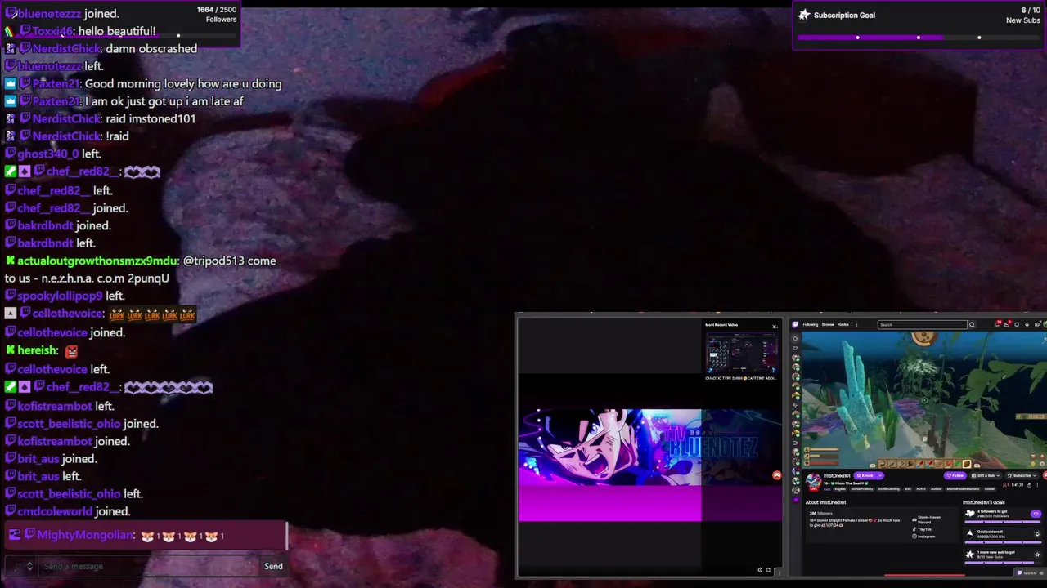Click the magnifier search icon on Twitch
Viewport: 1047px width, 588px height.
coord(972,325)
